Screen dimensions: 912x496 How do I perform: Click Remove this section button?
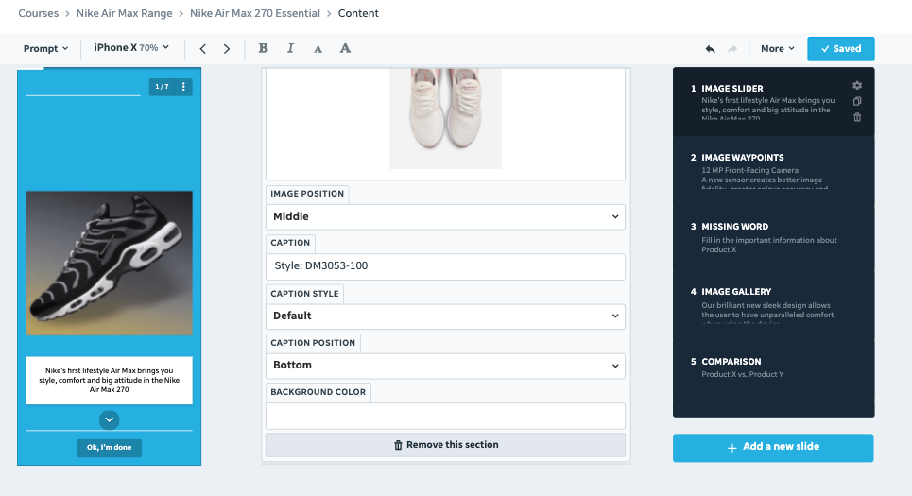click(445, 445)
